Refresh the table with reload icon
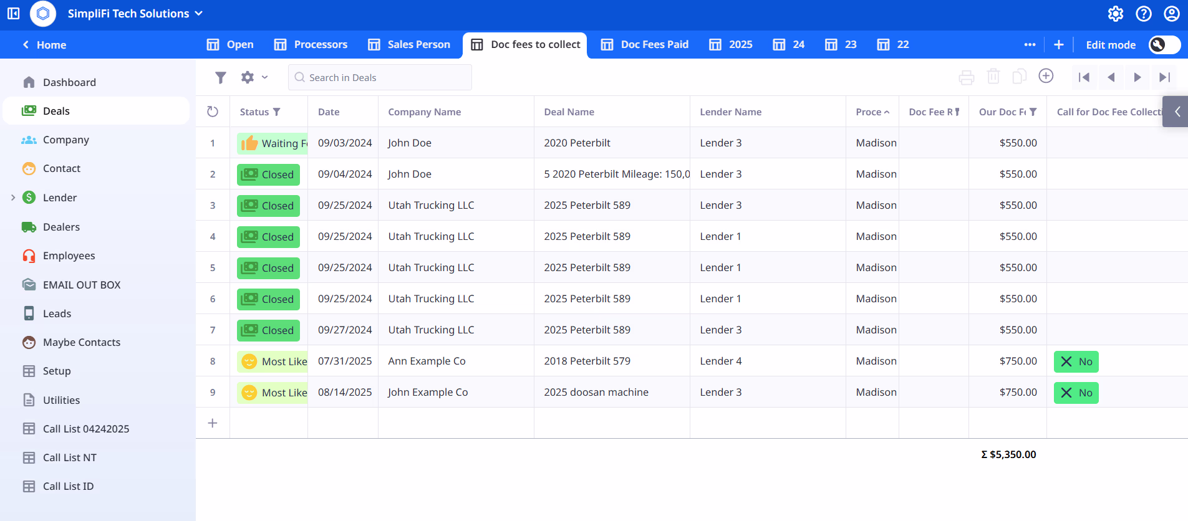Screen dimensions: 1188x521 pyautogui.click(x=213, y=112)
